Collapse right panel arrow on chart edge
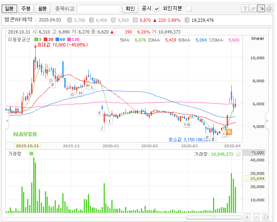The width and height of the screenshot is (277, 222). tap(267, 121)
